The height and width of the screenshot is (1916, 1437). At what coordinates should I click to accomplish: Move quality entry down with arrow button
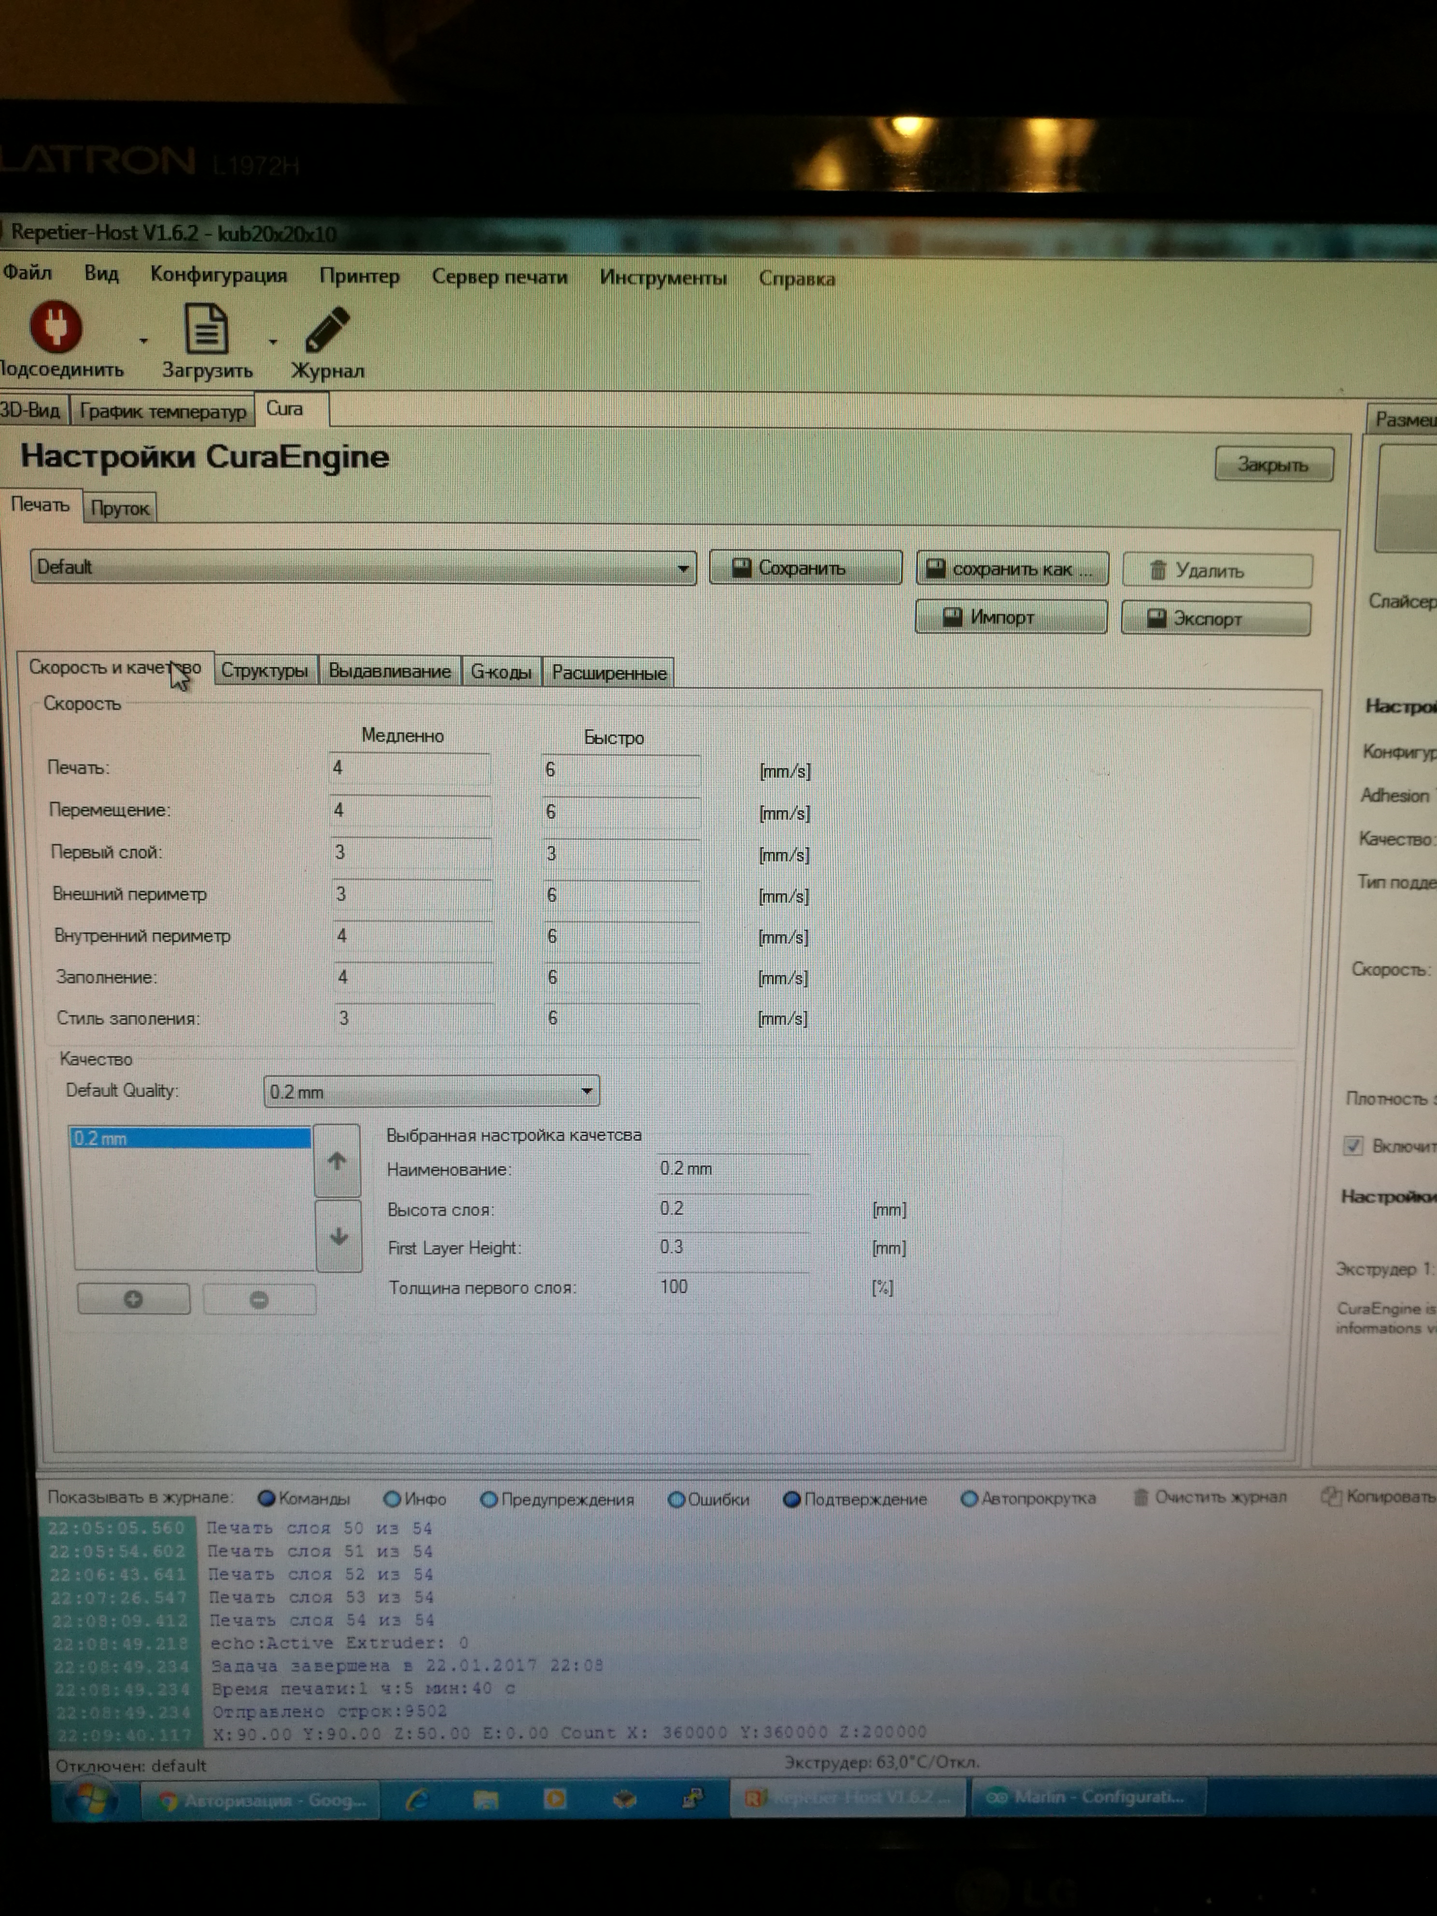tap(338, 1236)
